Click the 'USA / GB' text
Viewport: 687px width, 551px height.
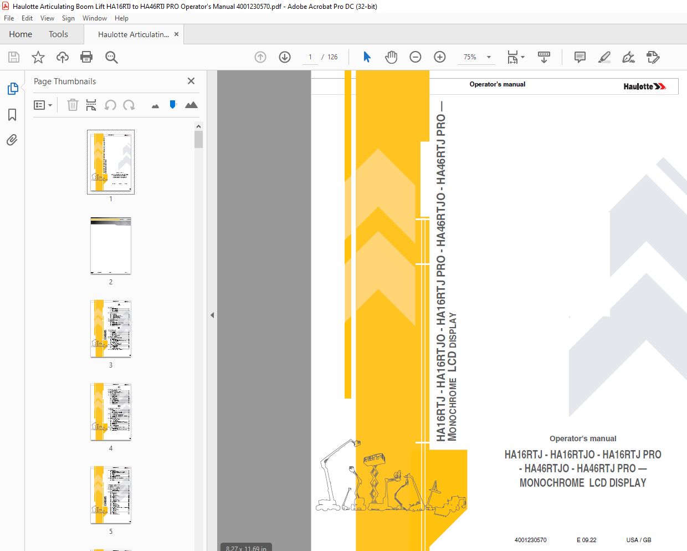tap(639, 540)
